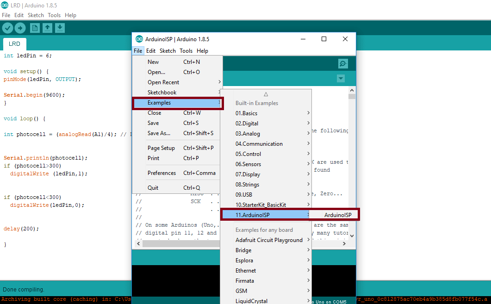Open the 09.USB examples submenu

[266, 195]
